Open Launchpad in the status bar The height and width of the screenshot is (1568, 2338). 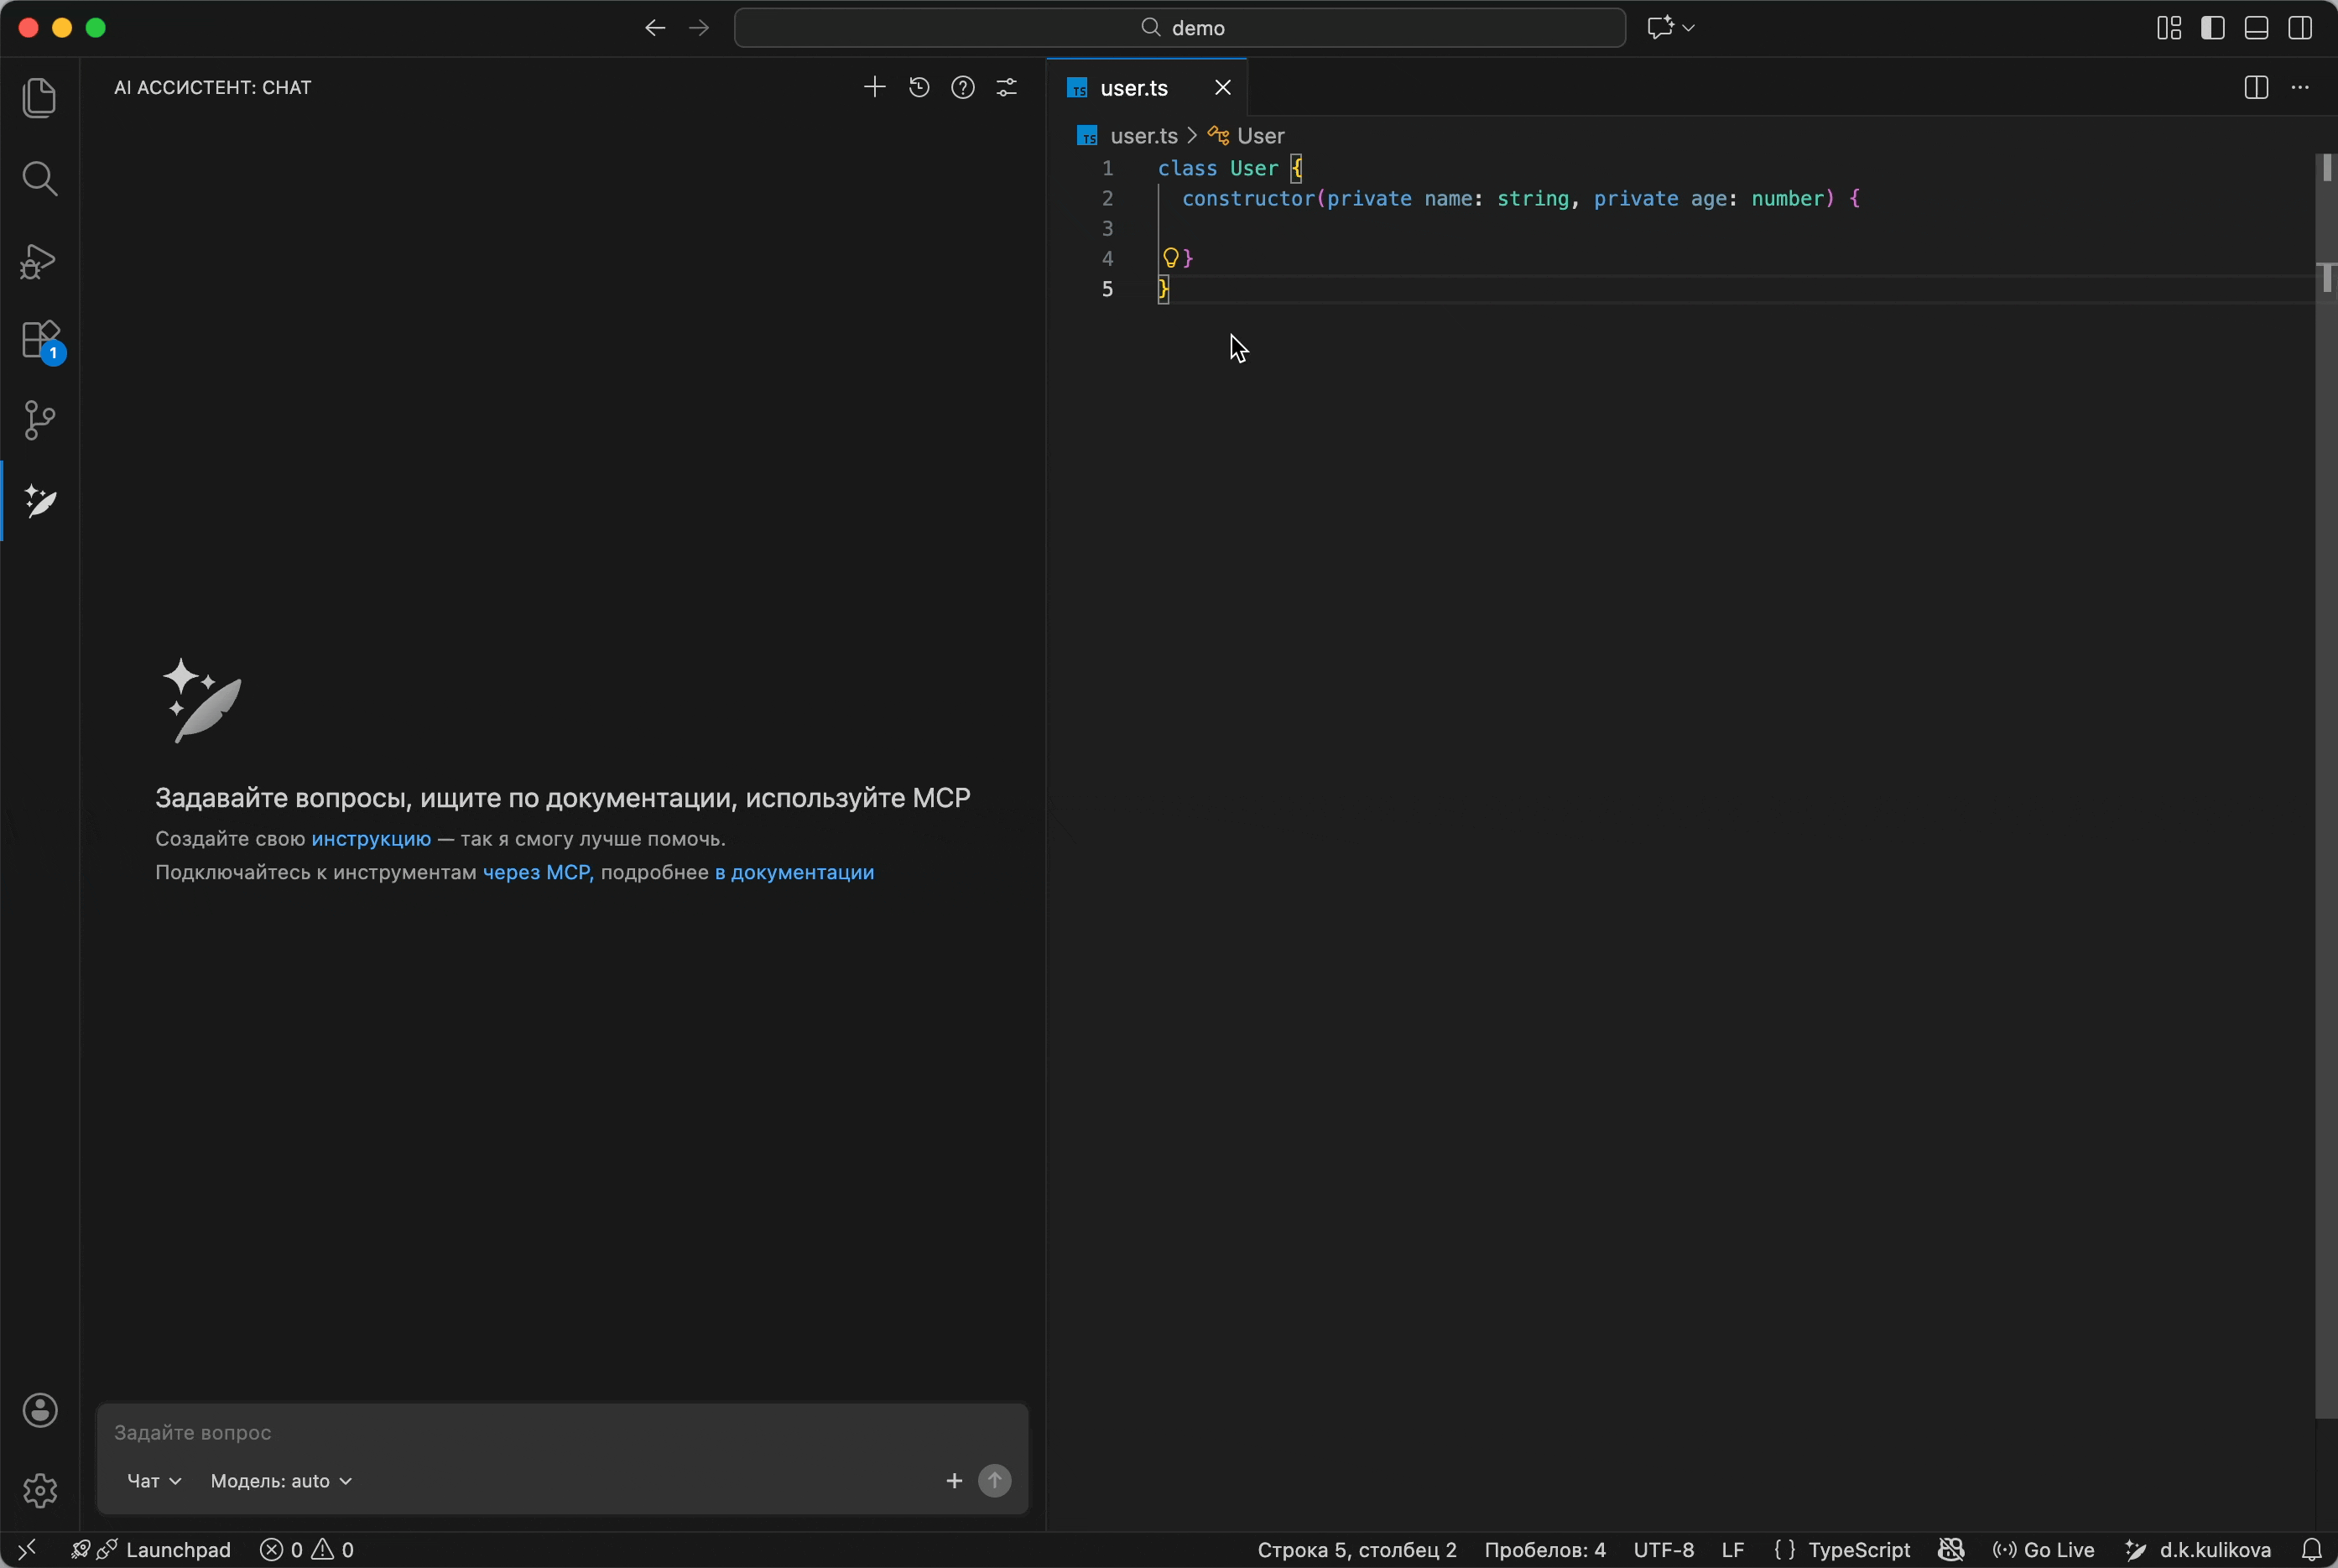[150, 1550]
